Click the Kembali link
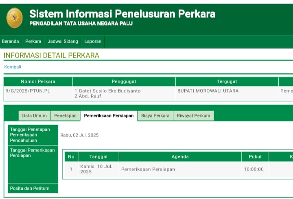 point(13,67)
